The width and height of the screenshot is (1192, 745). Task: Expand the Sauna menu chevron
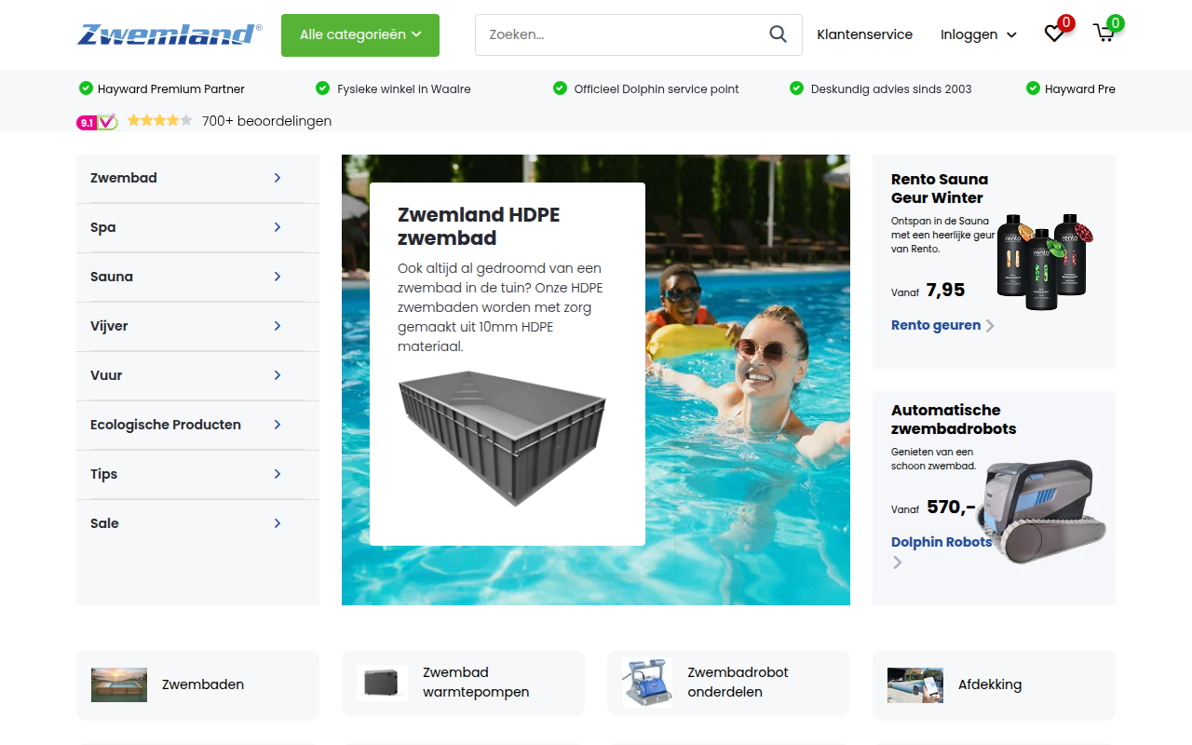pos(278,277)
